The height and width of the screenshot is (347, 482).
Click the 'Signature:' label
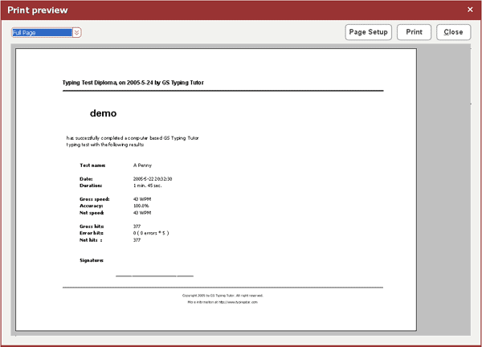point(92,260)
